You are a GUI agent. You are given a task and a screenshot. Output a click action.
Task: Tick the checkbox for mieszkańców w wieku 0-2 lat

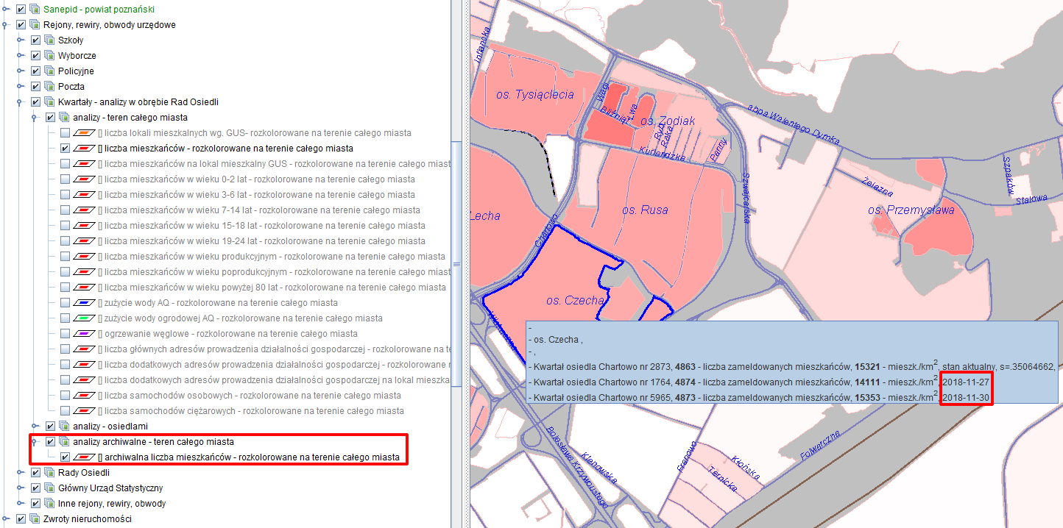[66, 179]
